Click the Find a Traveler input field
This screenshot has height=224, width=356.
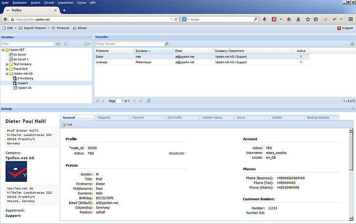(x=130, y=44)
